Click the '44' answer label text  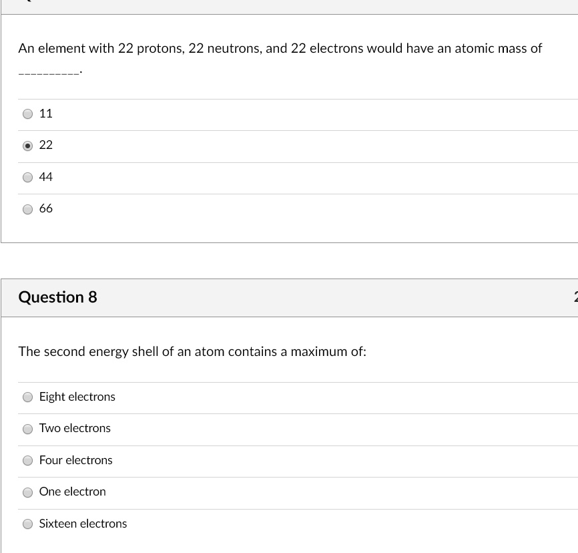coord(45,177)
